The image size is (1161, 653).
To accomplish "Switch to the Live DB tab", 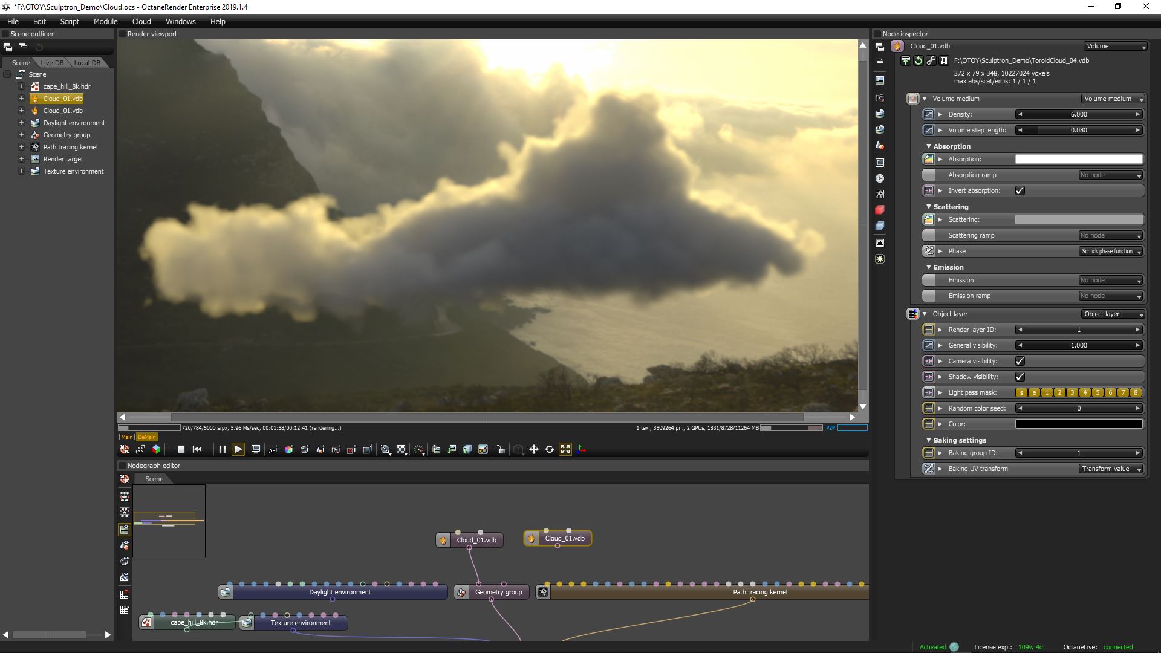I will point(52,63).
